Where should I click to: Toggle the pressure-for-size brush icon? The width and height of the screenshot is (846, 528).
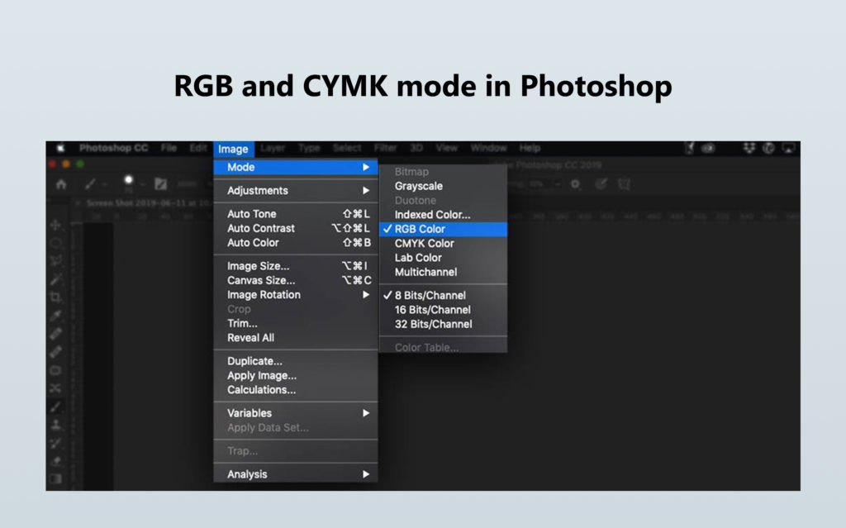(601, 184)
